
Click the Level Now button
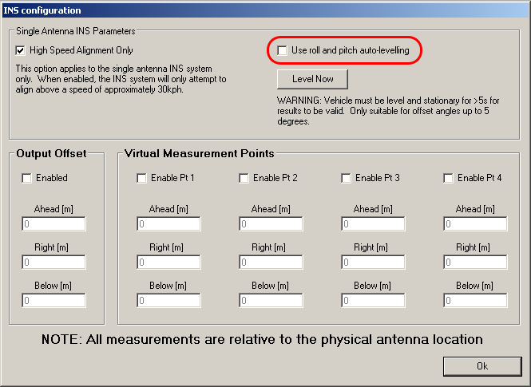pos(312,79)
